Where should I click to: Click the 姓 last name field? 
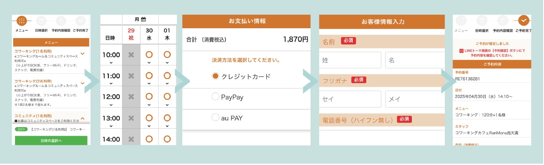point(350,60)
